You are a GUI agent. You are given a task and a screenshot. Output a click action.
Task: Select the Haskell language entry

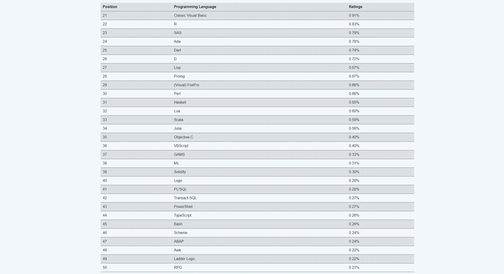tap(180, 102)
